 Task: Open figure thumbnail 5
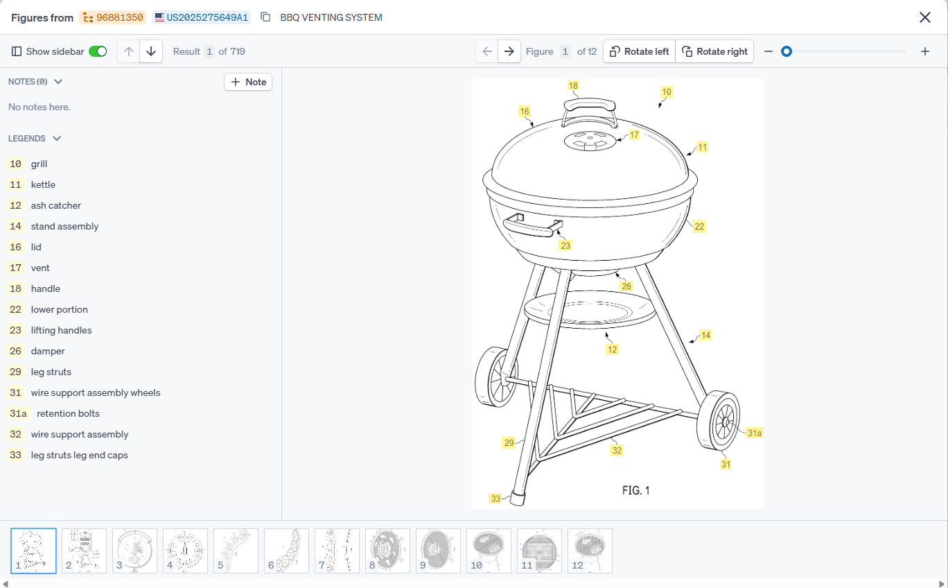tap(236, 551)
